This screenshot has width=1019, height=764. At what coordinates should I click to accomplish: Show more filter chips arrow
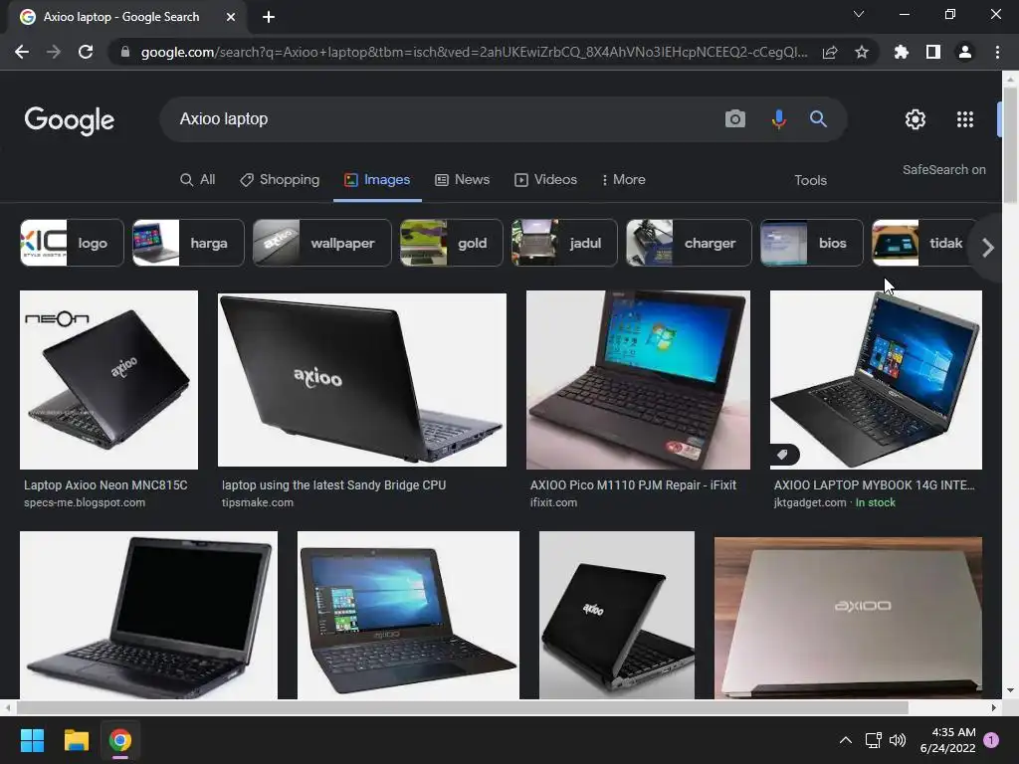pyautogui.click(x=988, y=248)
